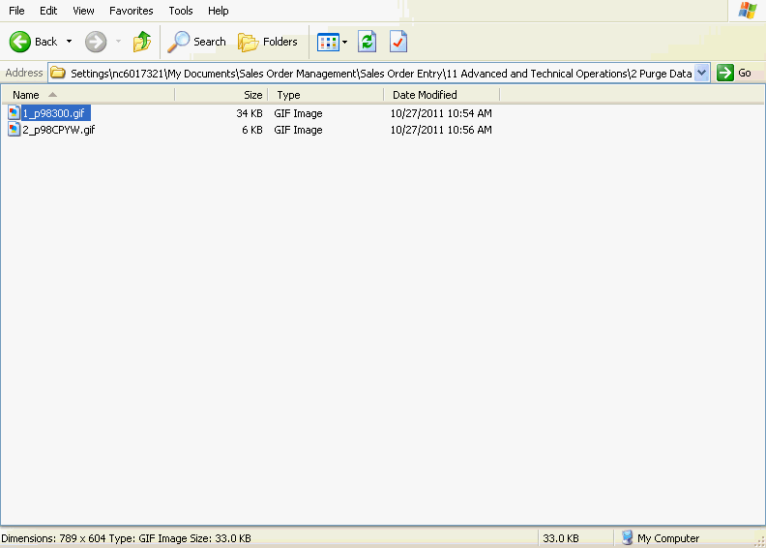Sort by Type column header
Viewport: 766px width, 548px height.
click(x=326, y=95)
